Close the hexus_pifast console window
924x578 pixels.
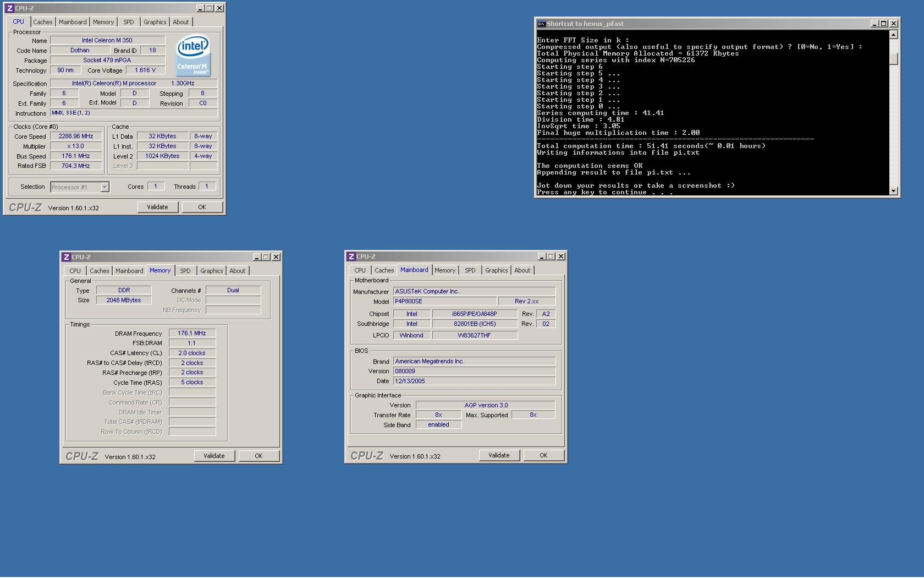click(x=894, y=24)
